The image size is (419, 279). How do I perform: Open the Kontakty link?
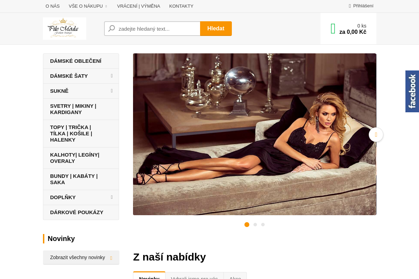(181, 6)
